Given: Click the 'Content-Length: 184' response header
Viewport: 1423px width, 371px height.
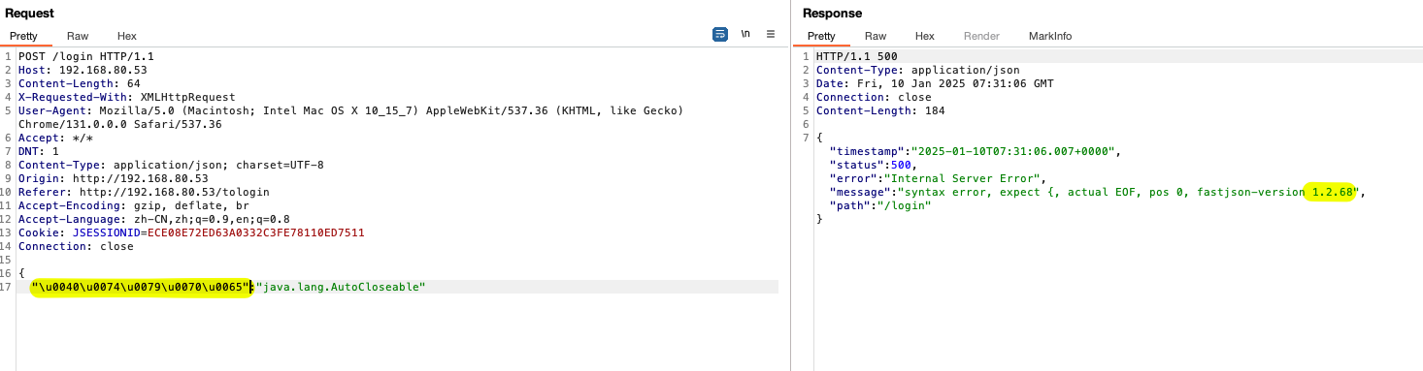Looking at the screenshot, I should click(880, 110).
